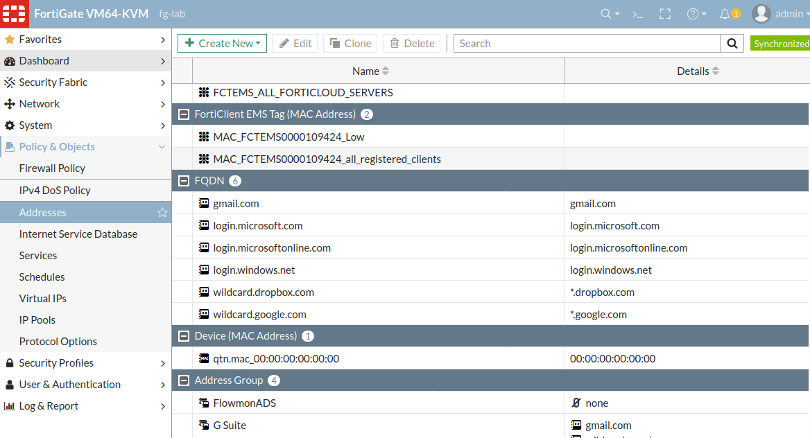Collapse the Address Group section

(184, 380)
